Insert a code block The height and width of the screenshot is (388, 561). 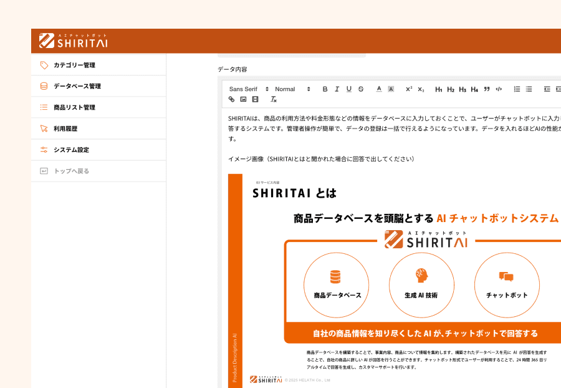tap(499, 89)
